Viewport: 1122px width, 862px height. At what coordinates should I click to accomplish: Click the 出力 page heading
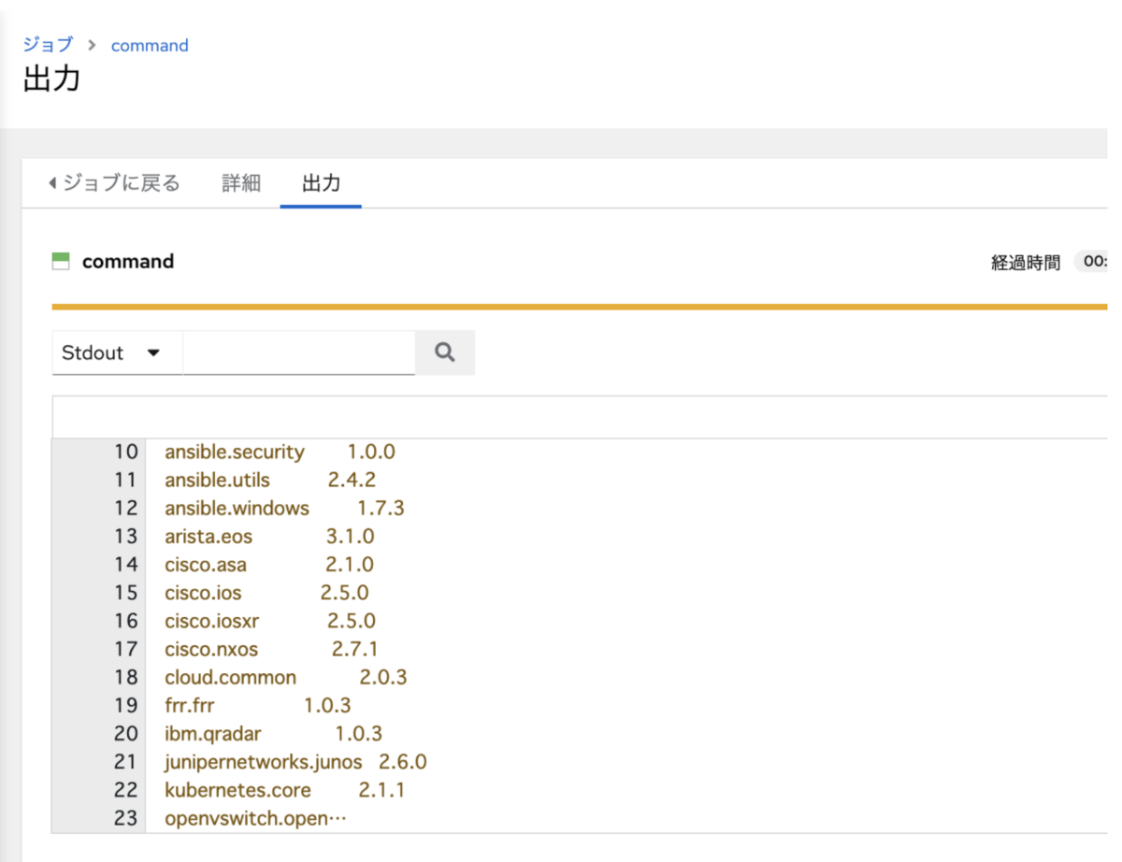[51, 79]
